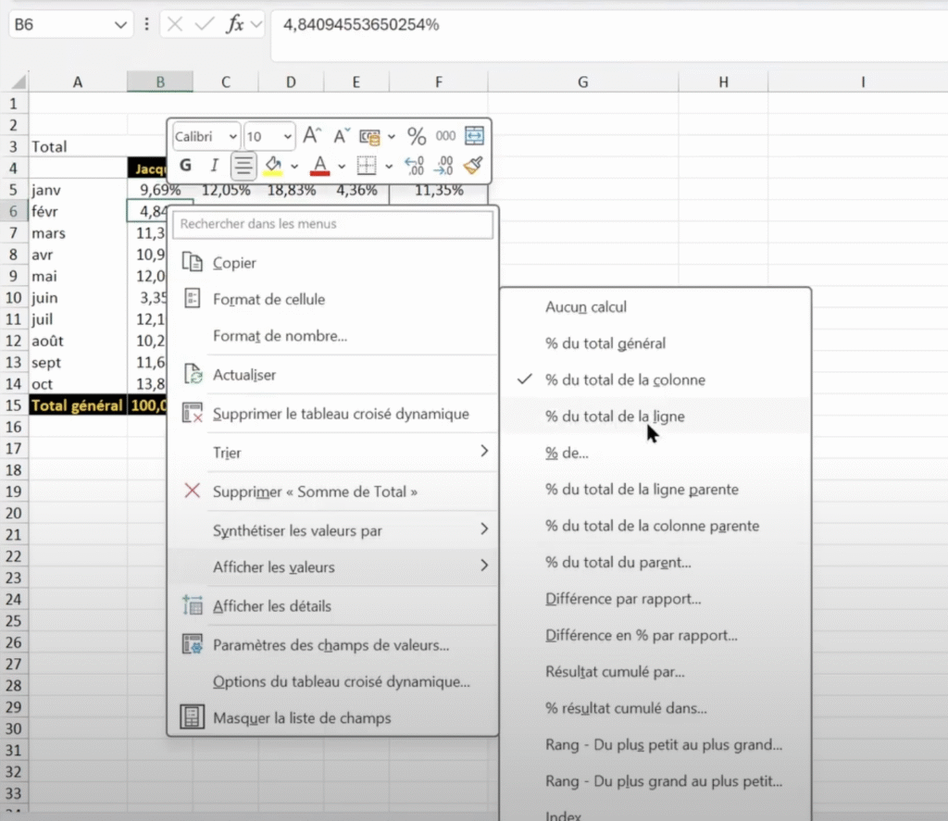Decrease font size in mini toolbar

pyautogui.click(x=342, y=135)
